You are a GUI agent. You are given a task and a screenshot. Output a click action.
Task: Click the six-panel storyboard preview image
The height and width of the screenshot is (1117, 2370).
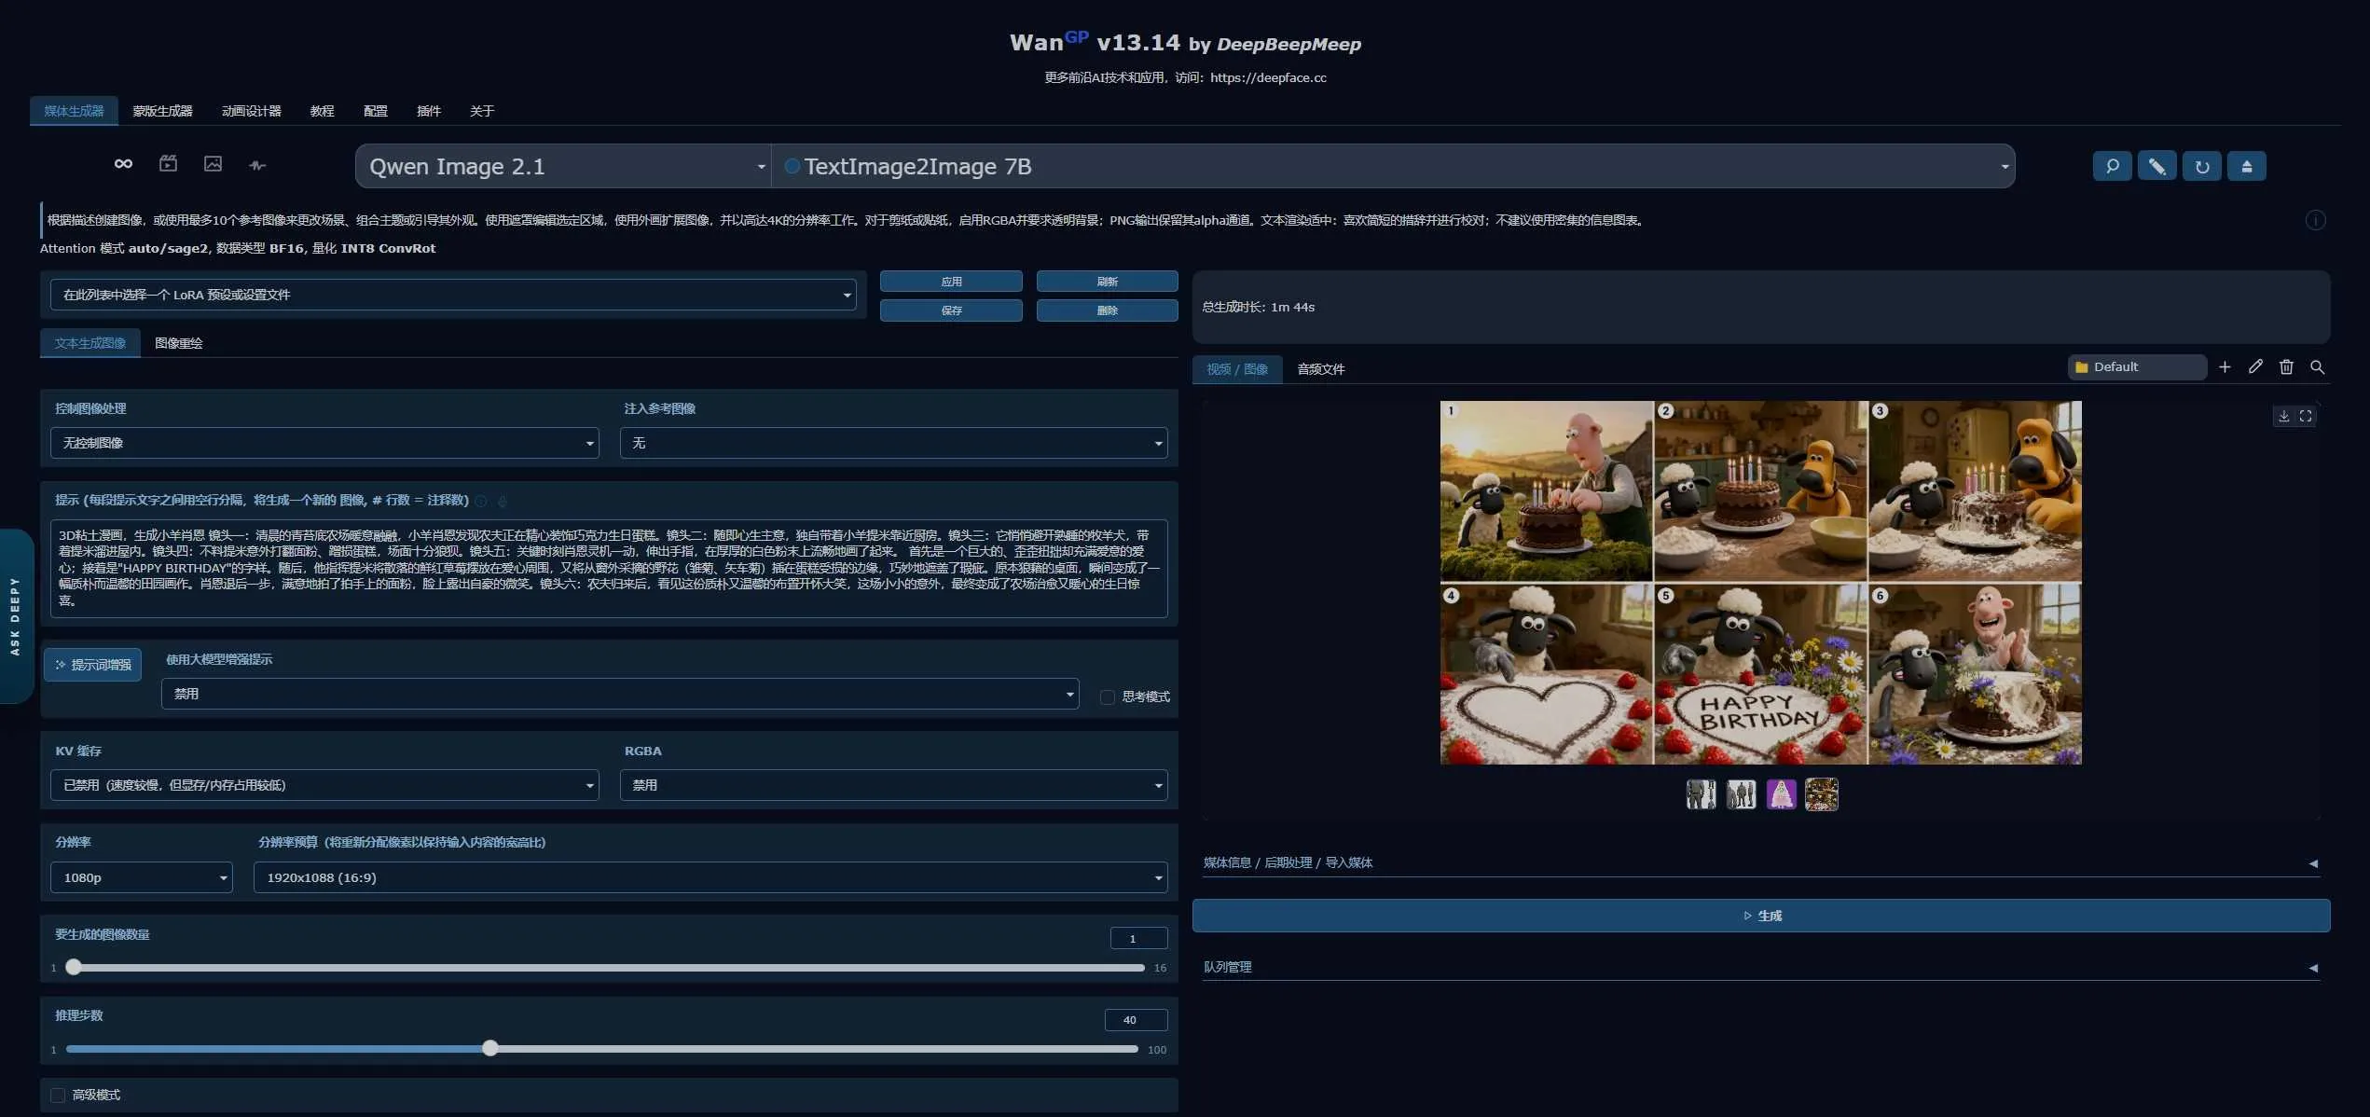(x=1760, y=583)
